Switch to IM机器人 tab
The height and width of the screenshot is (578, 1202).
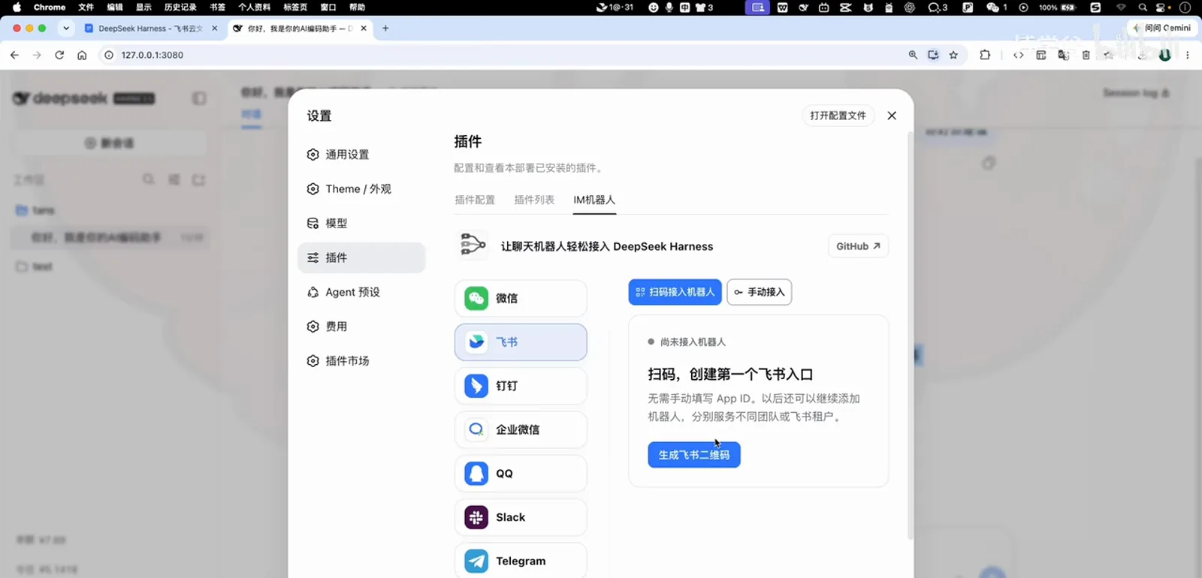pyautogui.click(x=594, y=200)
